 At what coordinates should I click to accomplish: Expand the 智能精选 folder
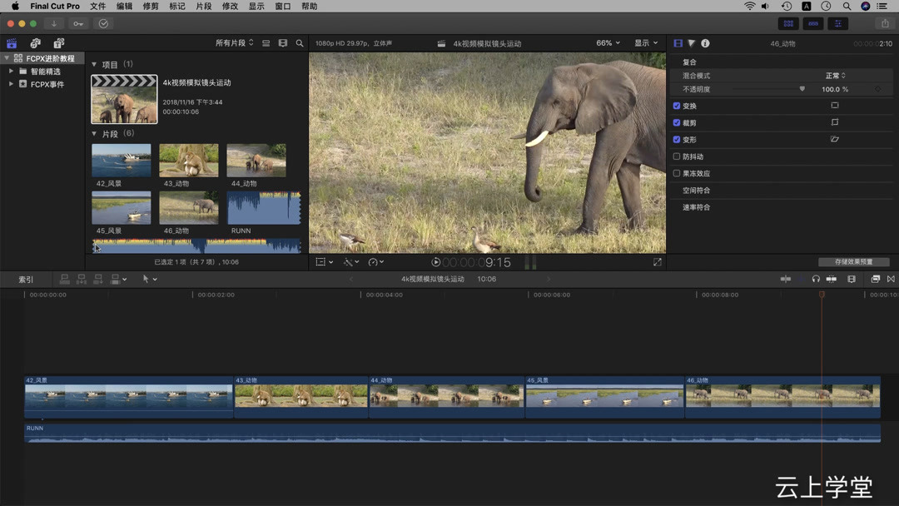tap(12, 72)
